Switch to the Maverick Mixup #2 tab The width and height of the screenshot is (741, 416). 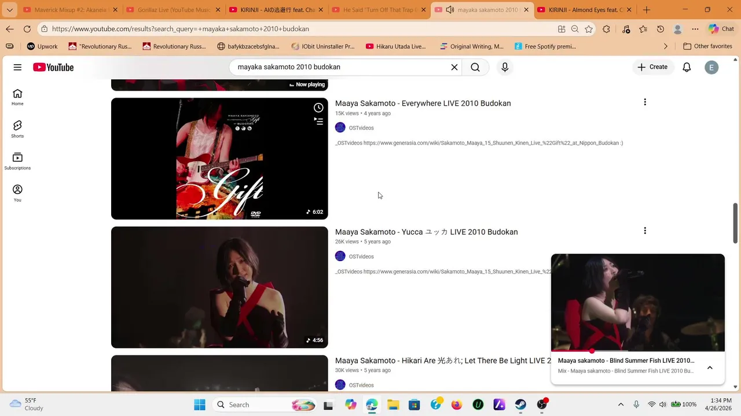coord(71,10)
